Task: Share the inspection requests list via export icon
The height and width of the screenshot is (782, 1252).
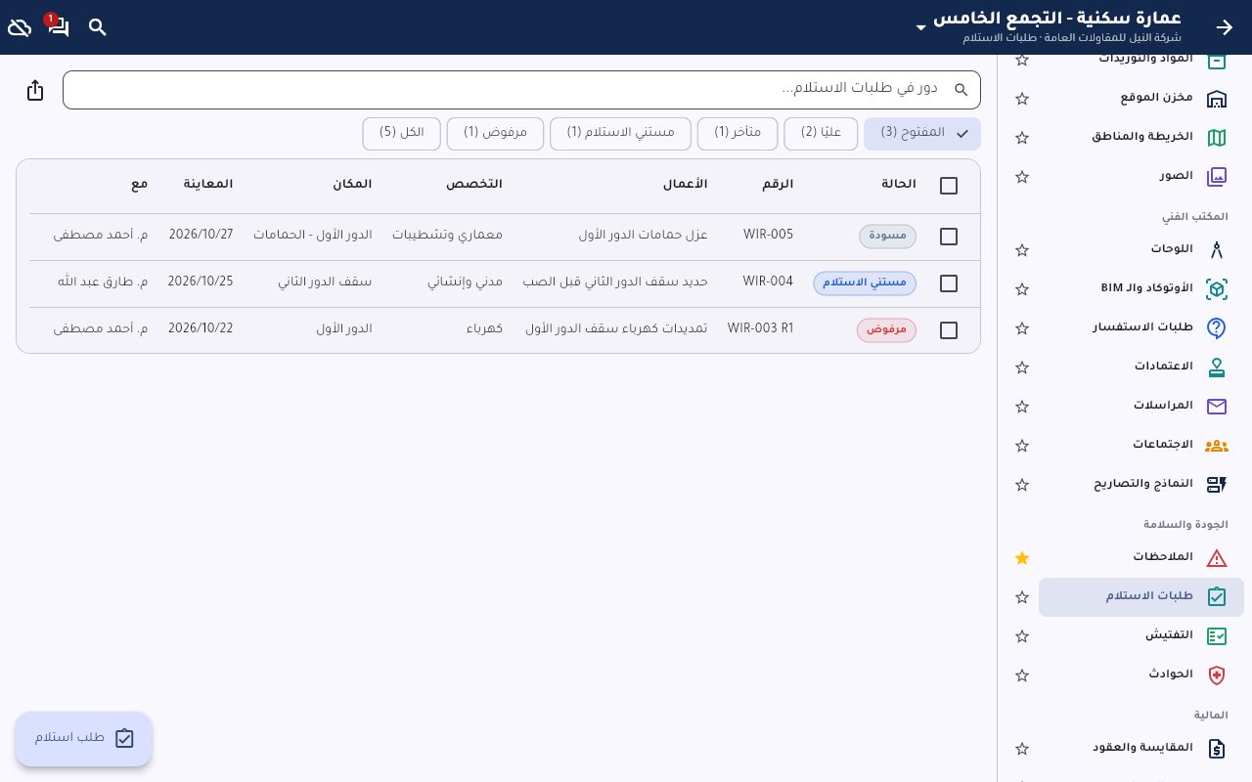Action: coord(35,90)
